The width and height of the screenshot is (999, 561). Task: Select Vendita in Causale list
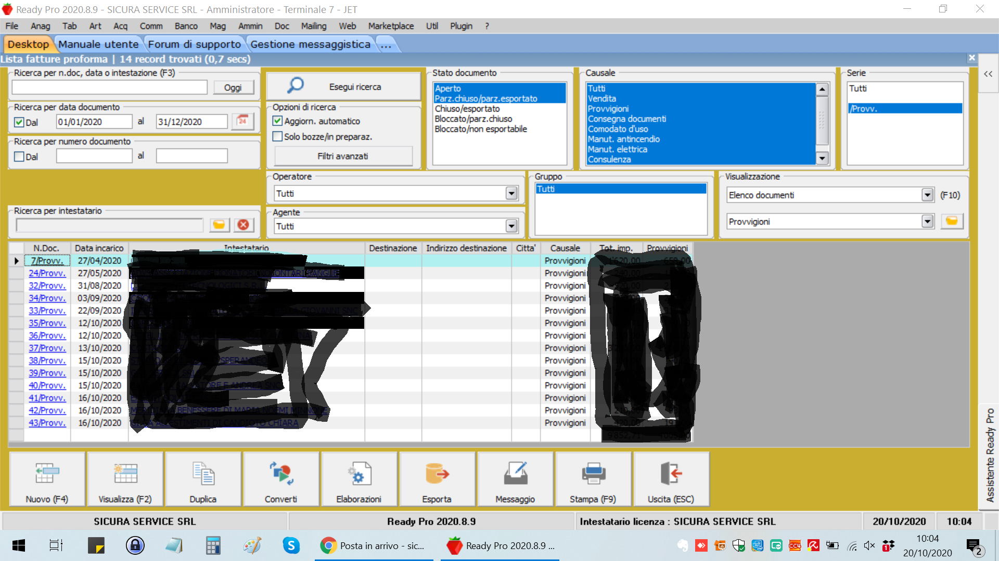pyautogui.click(x=700, y=98)
